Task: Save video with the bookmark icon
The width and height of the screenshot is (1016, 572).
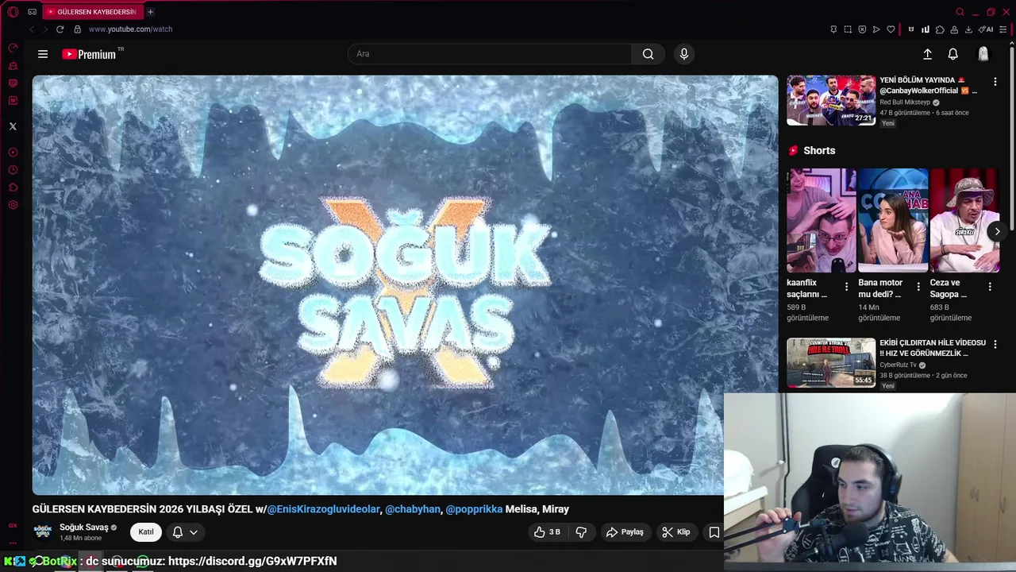Action: pos(714,532)
